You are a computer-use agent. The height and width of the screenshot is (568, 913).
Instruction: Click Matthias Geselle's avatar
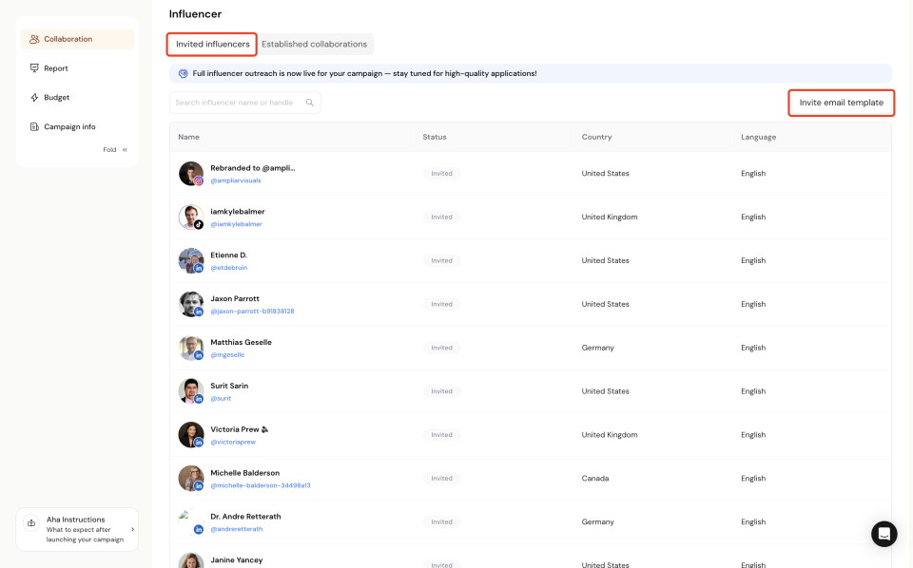(190, 348)
